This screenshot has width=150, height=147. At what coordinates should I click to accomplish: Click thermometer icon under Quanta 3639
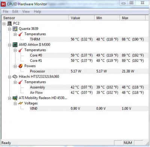(x=21, y=34)
